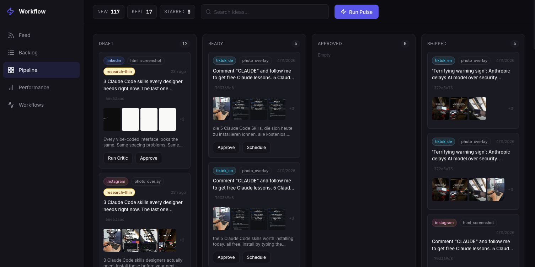This screenshot has width=535, height=267.
Task: Open fourth thumbnail on shipped tiktok_de card
Action: 496,189
